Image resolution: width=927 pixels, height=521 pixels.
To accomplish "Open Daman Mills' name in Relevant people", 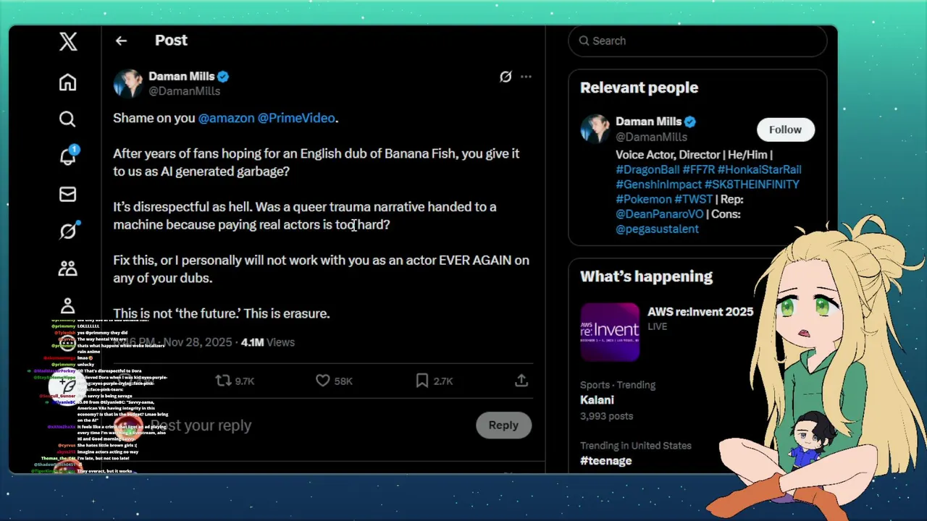I will coord(649,122).
